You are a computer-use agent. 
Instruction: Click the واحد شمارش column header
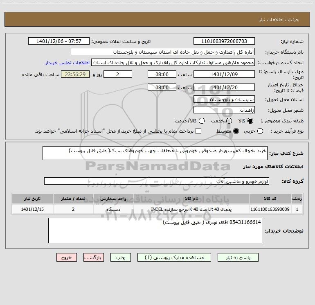(x=113, y=199)
